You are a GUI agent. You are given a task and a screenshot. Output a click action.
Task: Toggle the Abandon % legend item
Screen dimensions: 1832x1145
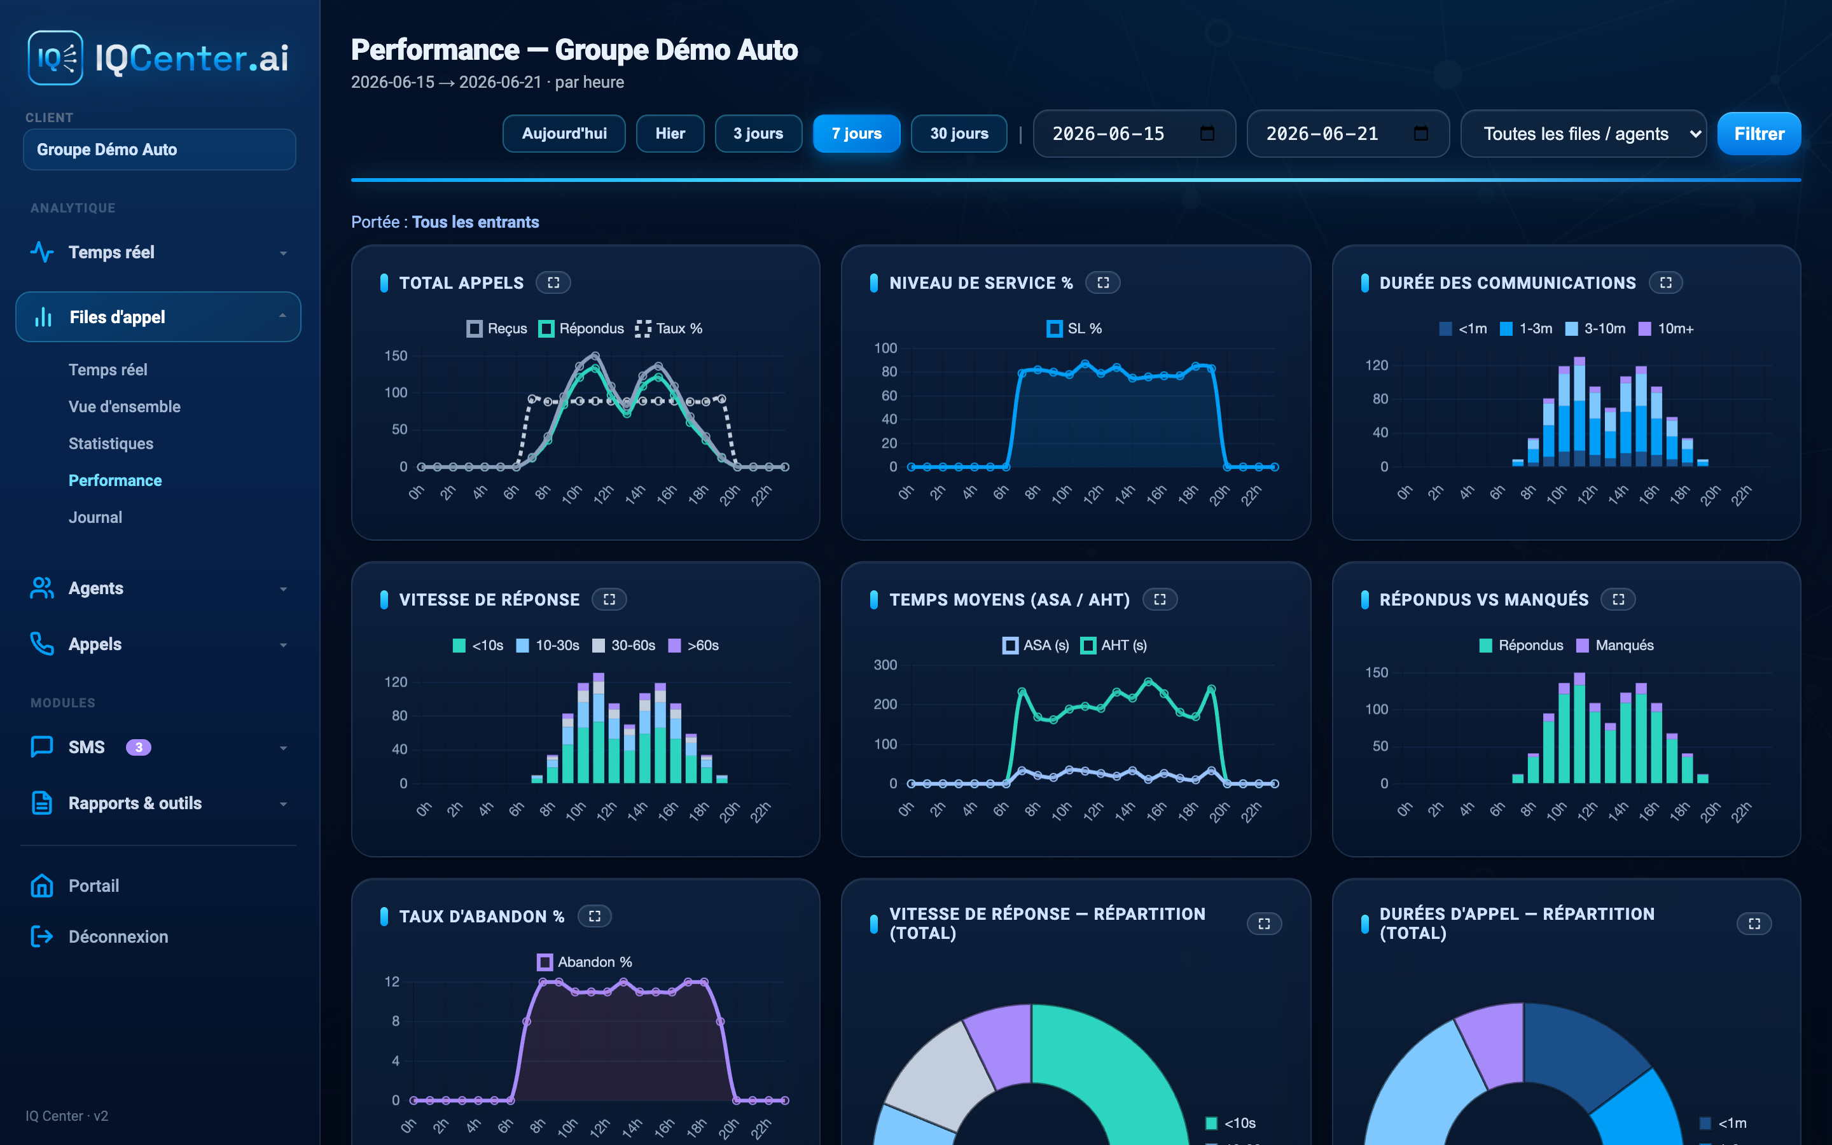pyautogui.click(x=585, y=962)
